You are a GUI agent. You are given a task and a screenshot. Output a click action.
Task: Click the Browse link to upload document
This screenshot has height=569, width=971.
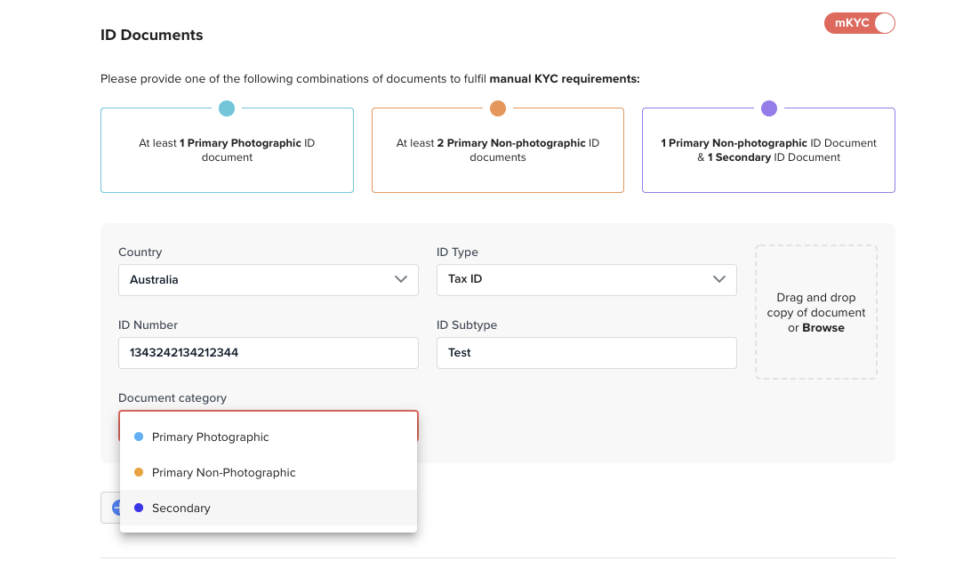coord(823,328)
